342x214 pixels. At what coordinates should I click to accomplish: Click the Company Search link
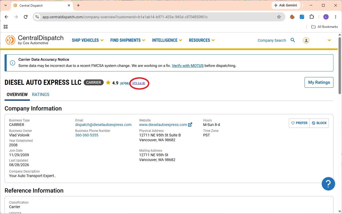(x=272, y=40)
